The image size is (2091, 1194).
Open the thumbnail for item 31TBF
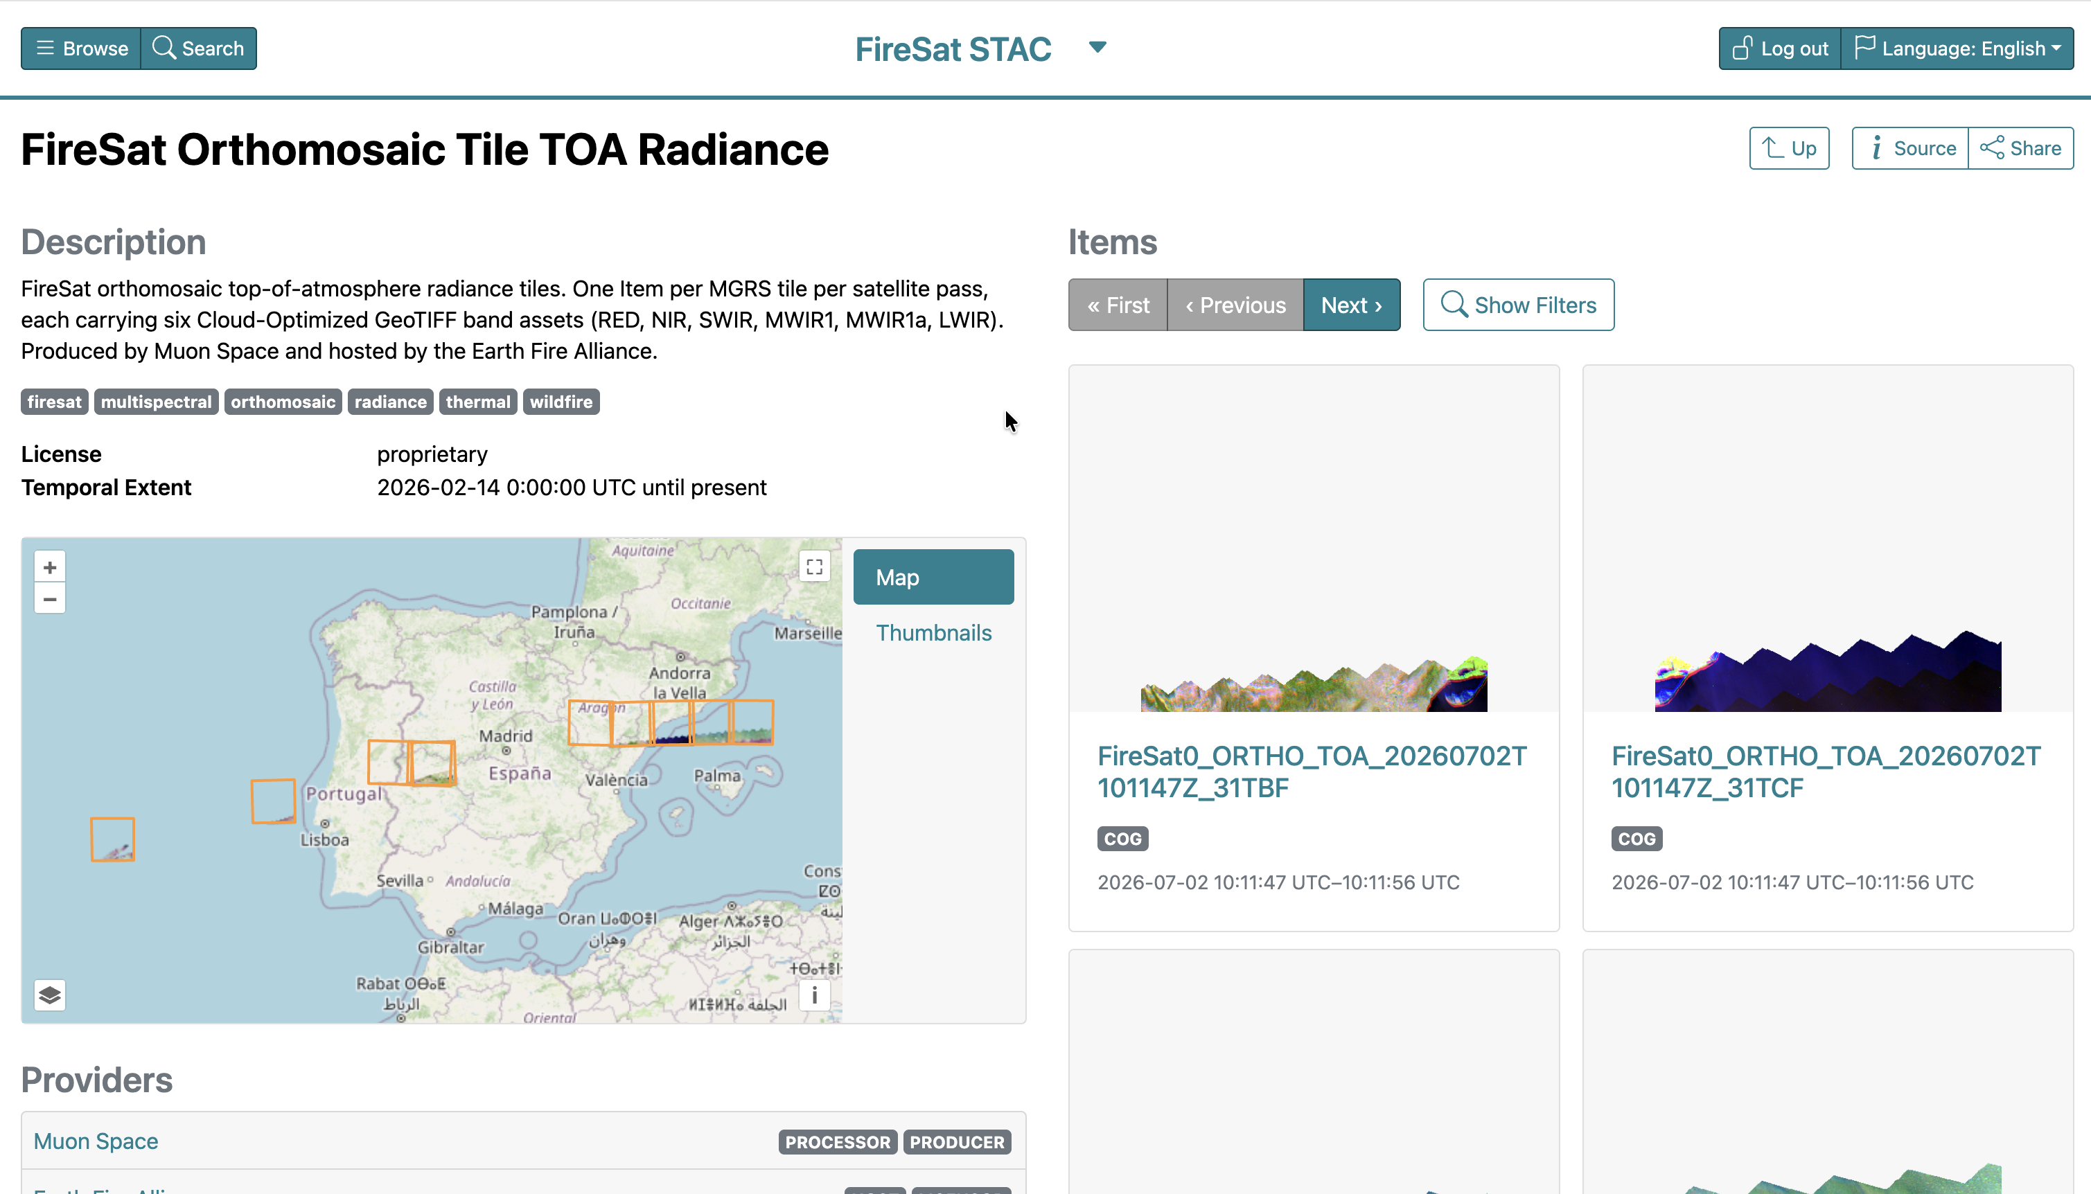[x=1314, y=539]
